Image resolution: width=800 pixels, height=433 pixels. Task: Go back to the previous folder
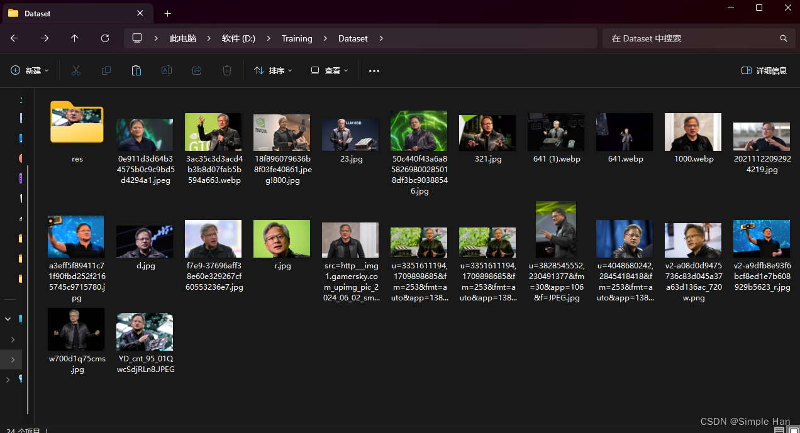[x=14, y=38]
